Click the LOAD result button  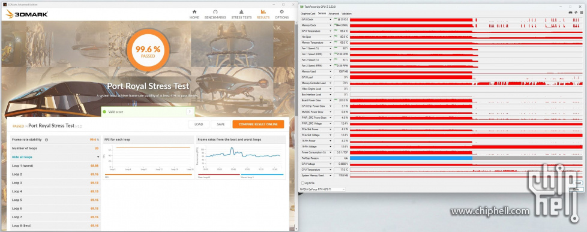click(199, 124)
